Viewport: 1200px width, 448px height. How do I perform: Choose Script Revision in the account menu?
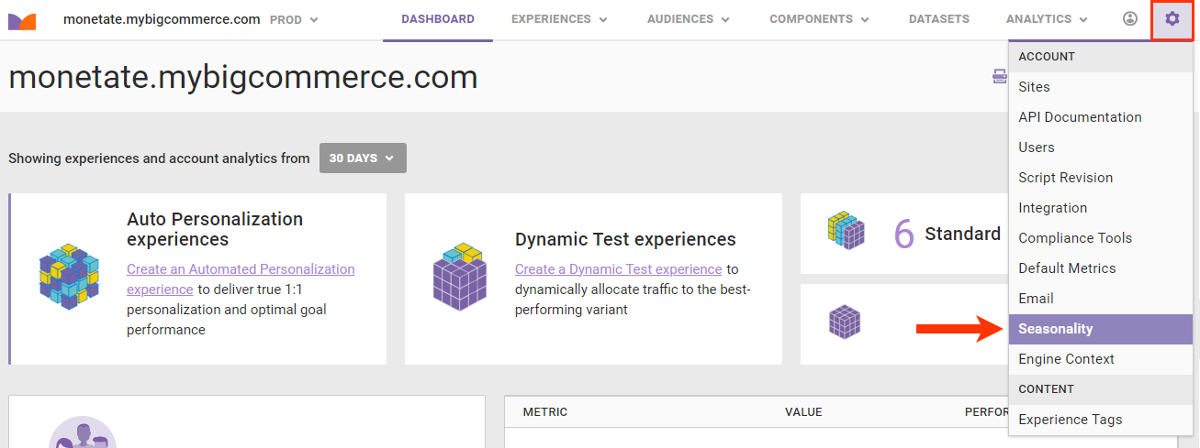(1065, 178)
